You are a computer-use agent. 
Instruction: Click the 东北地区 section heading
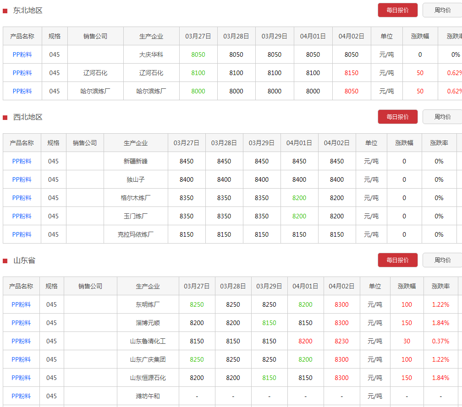pos(27,10)
